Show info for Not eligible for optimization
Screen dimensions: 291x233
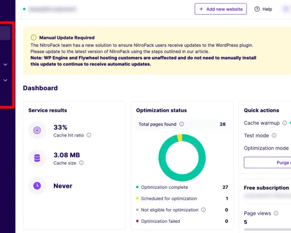(x=203, y=210)
